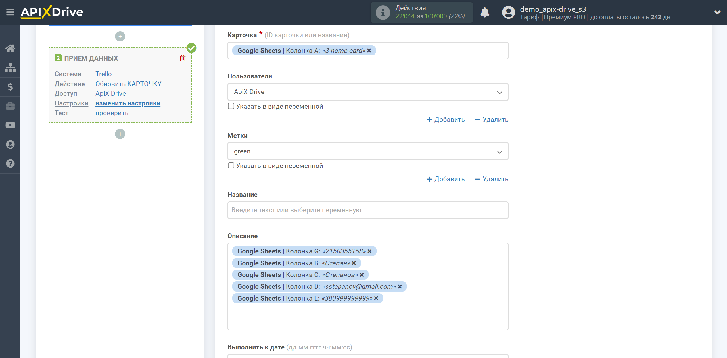727x358 pixels.
Task: Open the actions info icon
Action: click(383, 13)
